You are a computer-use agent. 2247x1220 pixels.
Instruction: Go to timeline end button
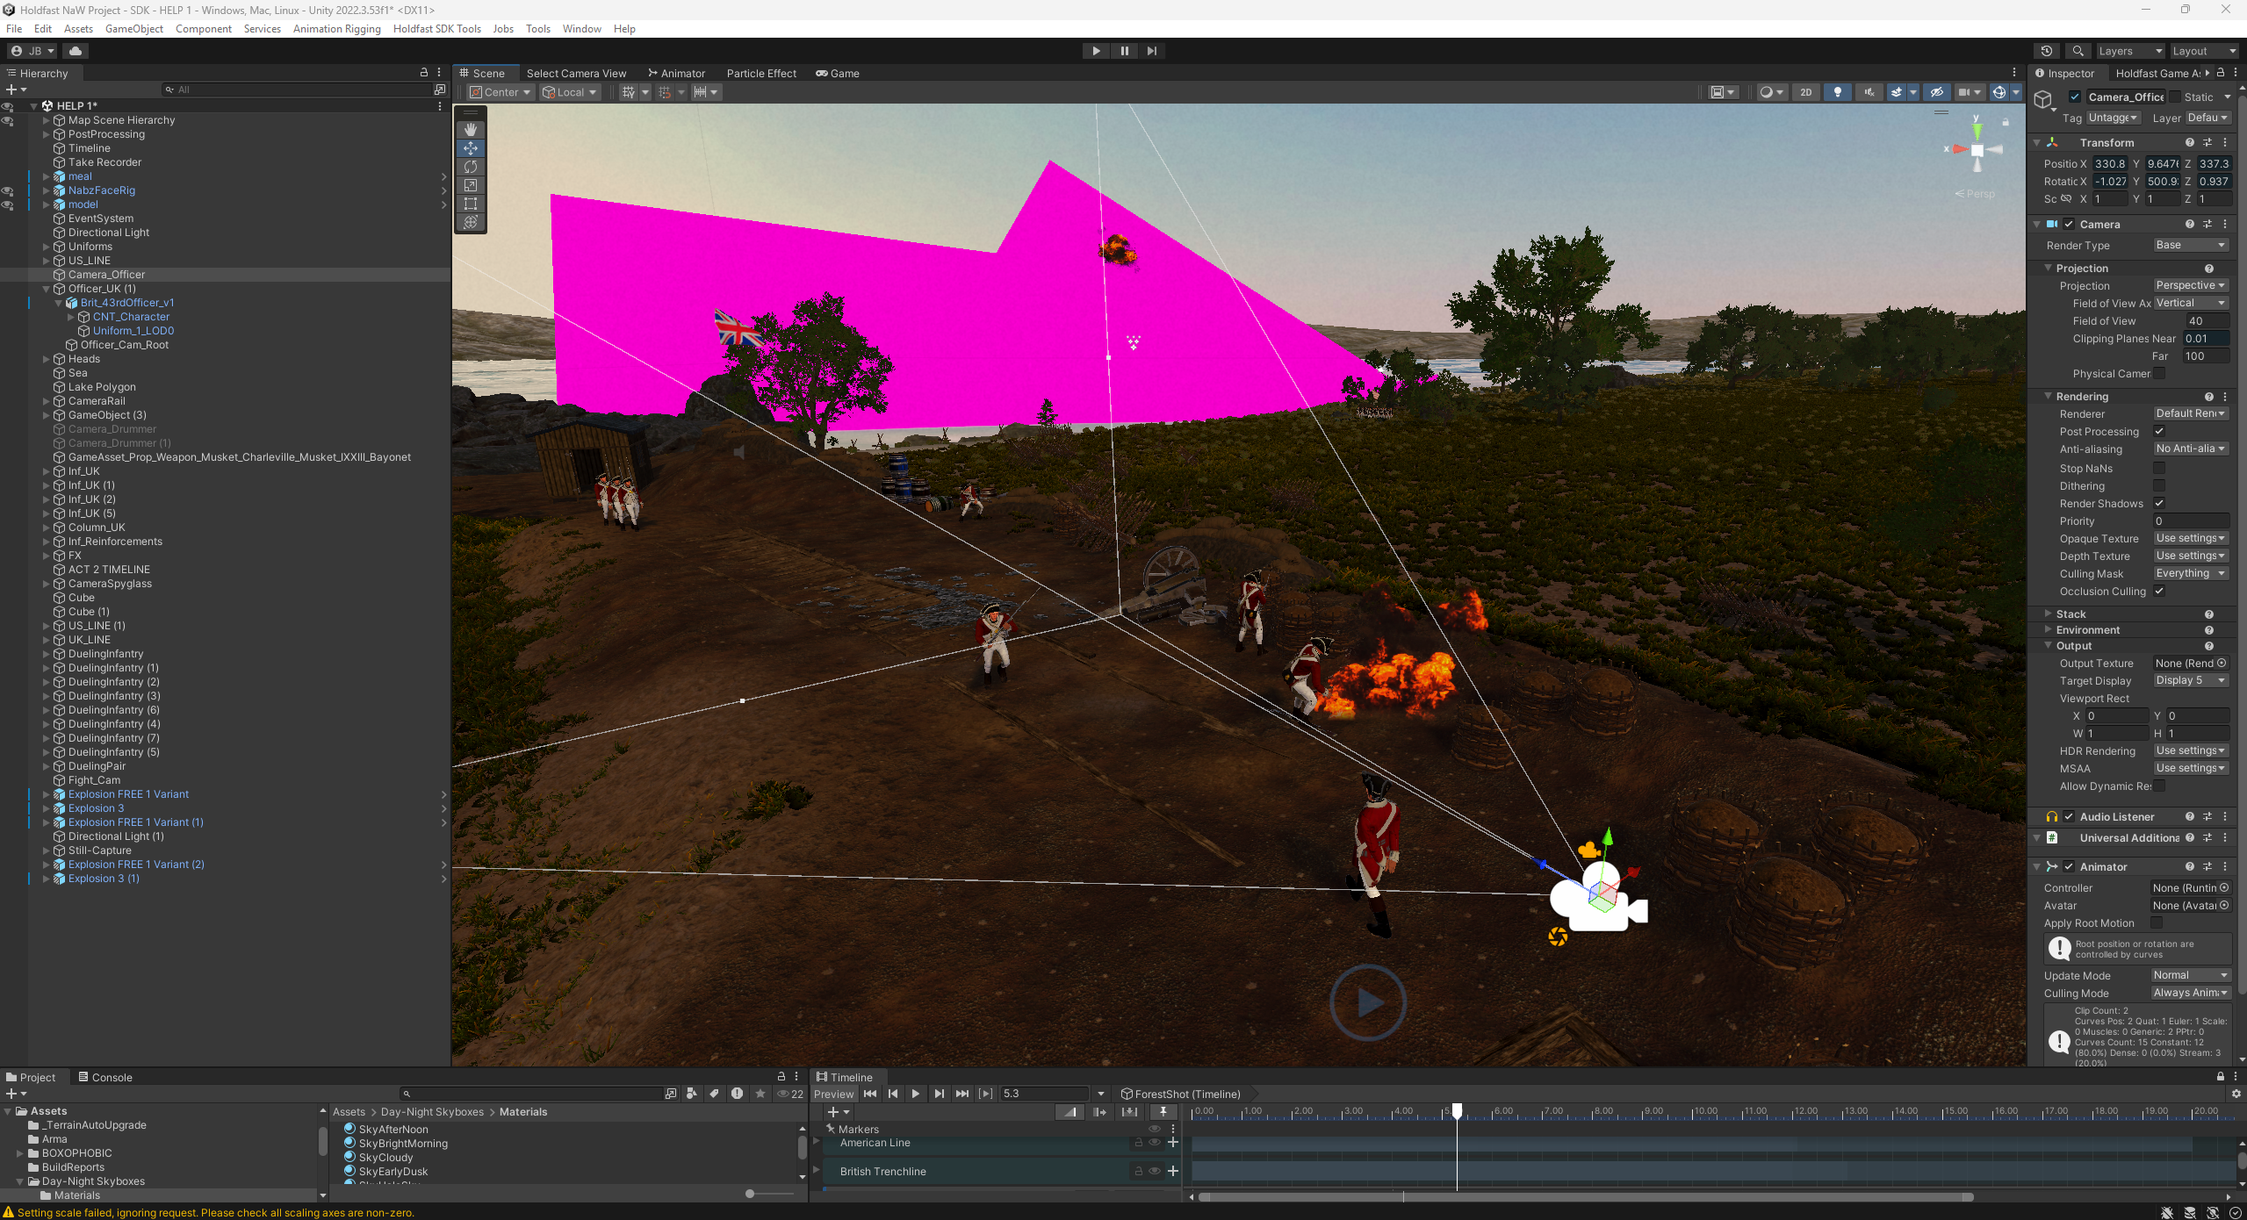[961, 1094]
